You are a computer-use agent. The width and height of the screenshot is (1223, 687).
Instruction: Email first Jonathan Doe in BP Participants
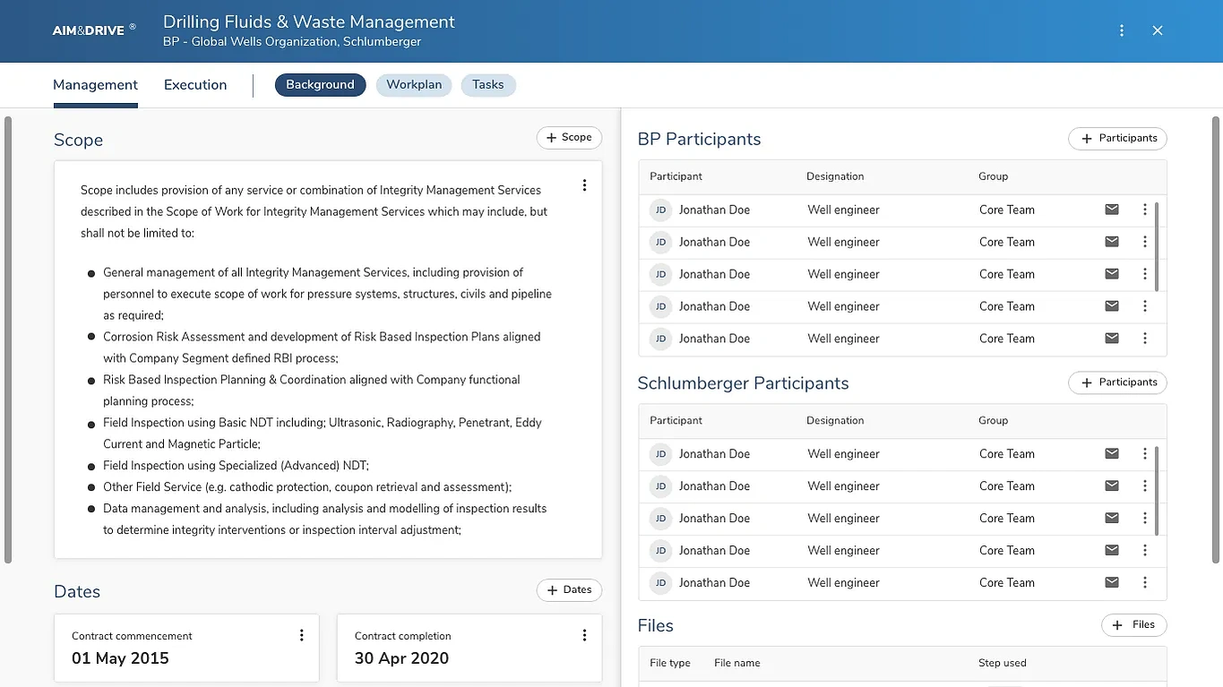(1112, 210)
